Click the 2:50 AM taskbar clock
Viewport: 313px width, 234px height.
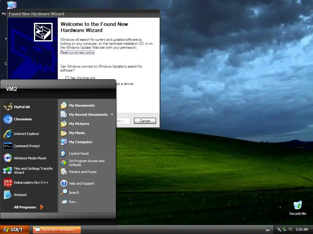(x=302, y=229)
